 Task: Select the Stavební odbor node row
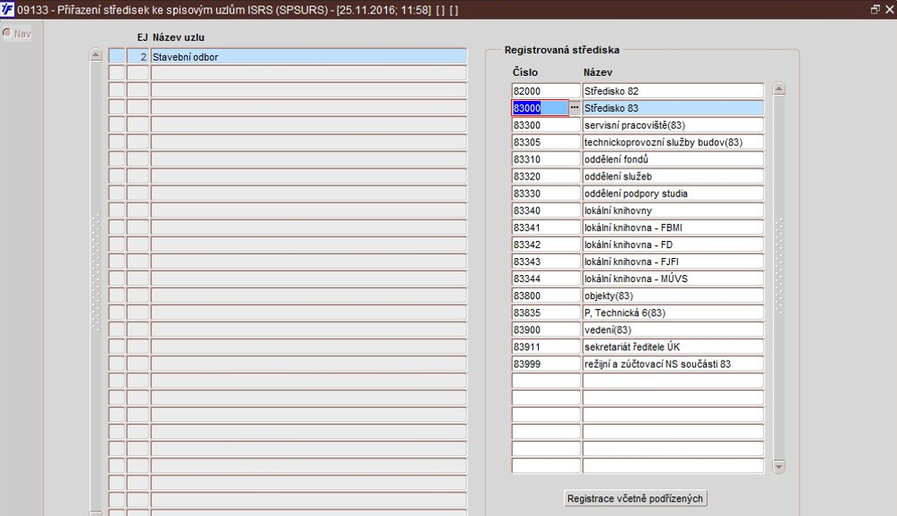(x=309, y=56)
